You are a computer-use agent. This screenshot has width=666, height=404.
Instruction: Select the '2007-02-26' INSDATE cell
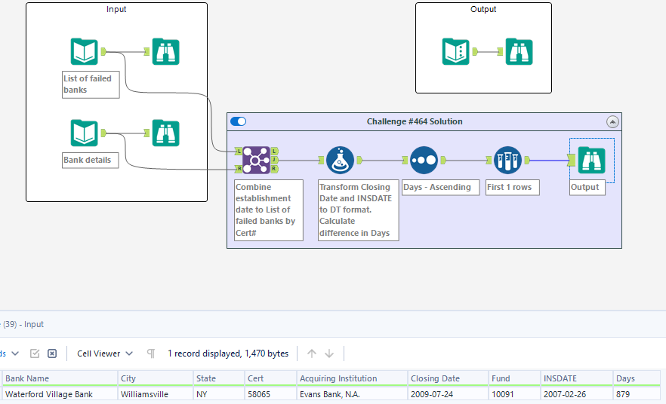coord(577,394)
